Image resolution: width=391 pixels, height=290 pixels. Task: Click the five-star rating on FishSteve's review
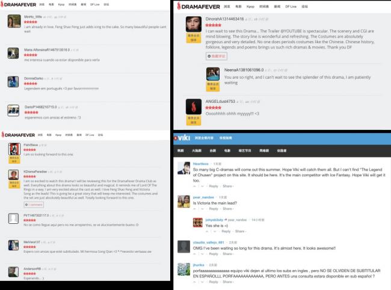tap(30, 150)
